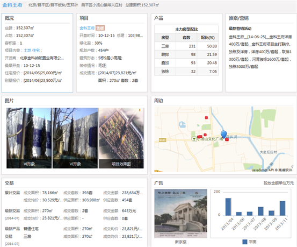297x247 pixels.
Task: Click the 售罄 status badge
Action: pyautogui.click(x=100, y=28)
